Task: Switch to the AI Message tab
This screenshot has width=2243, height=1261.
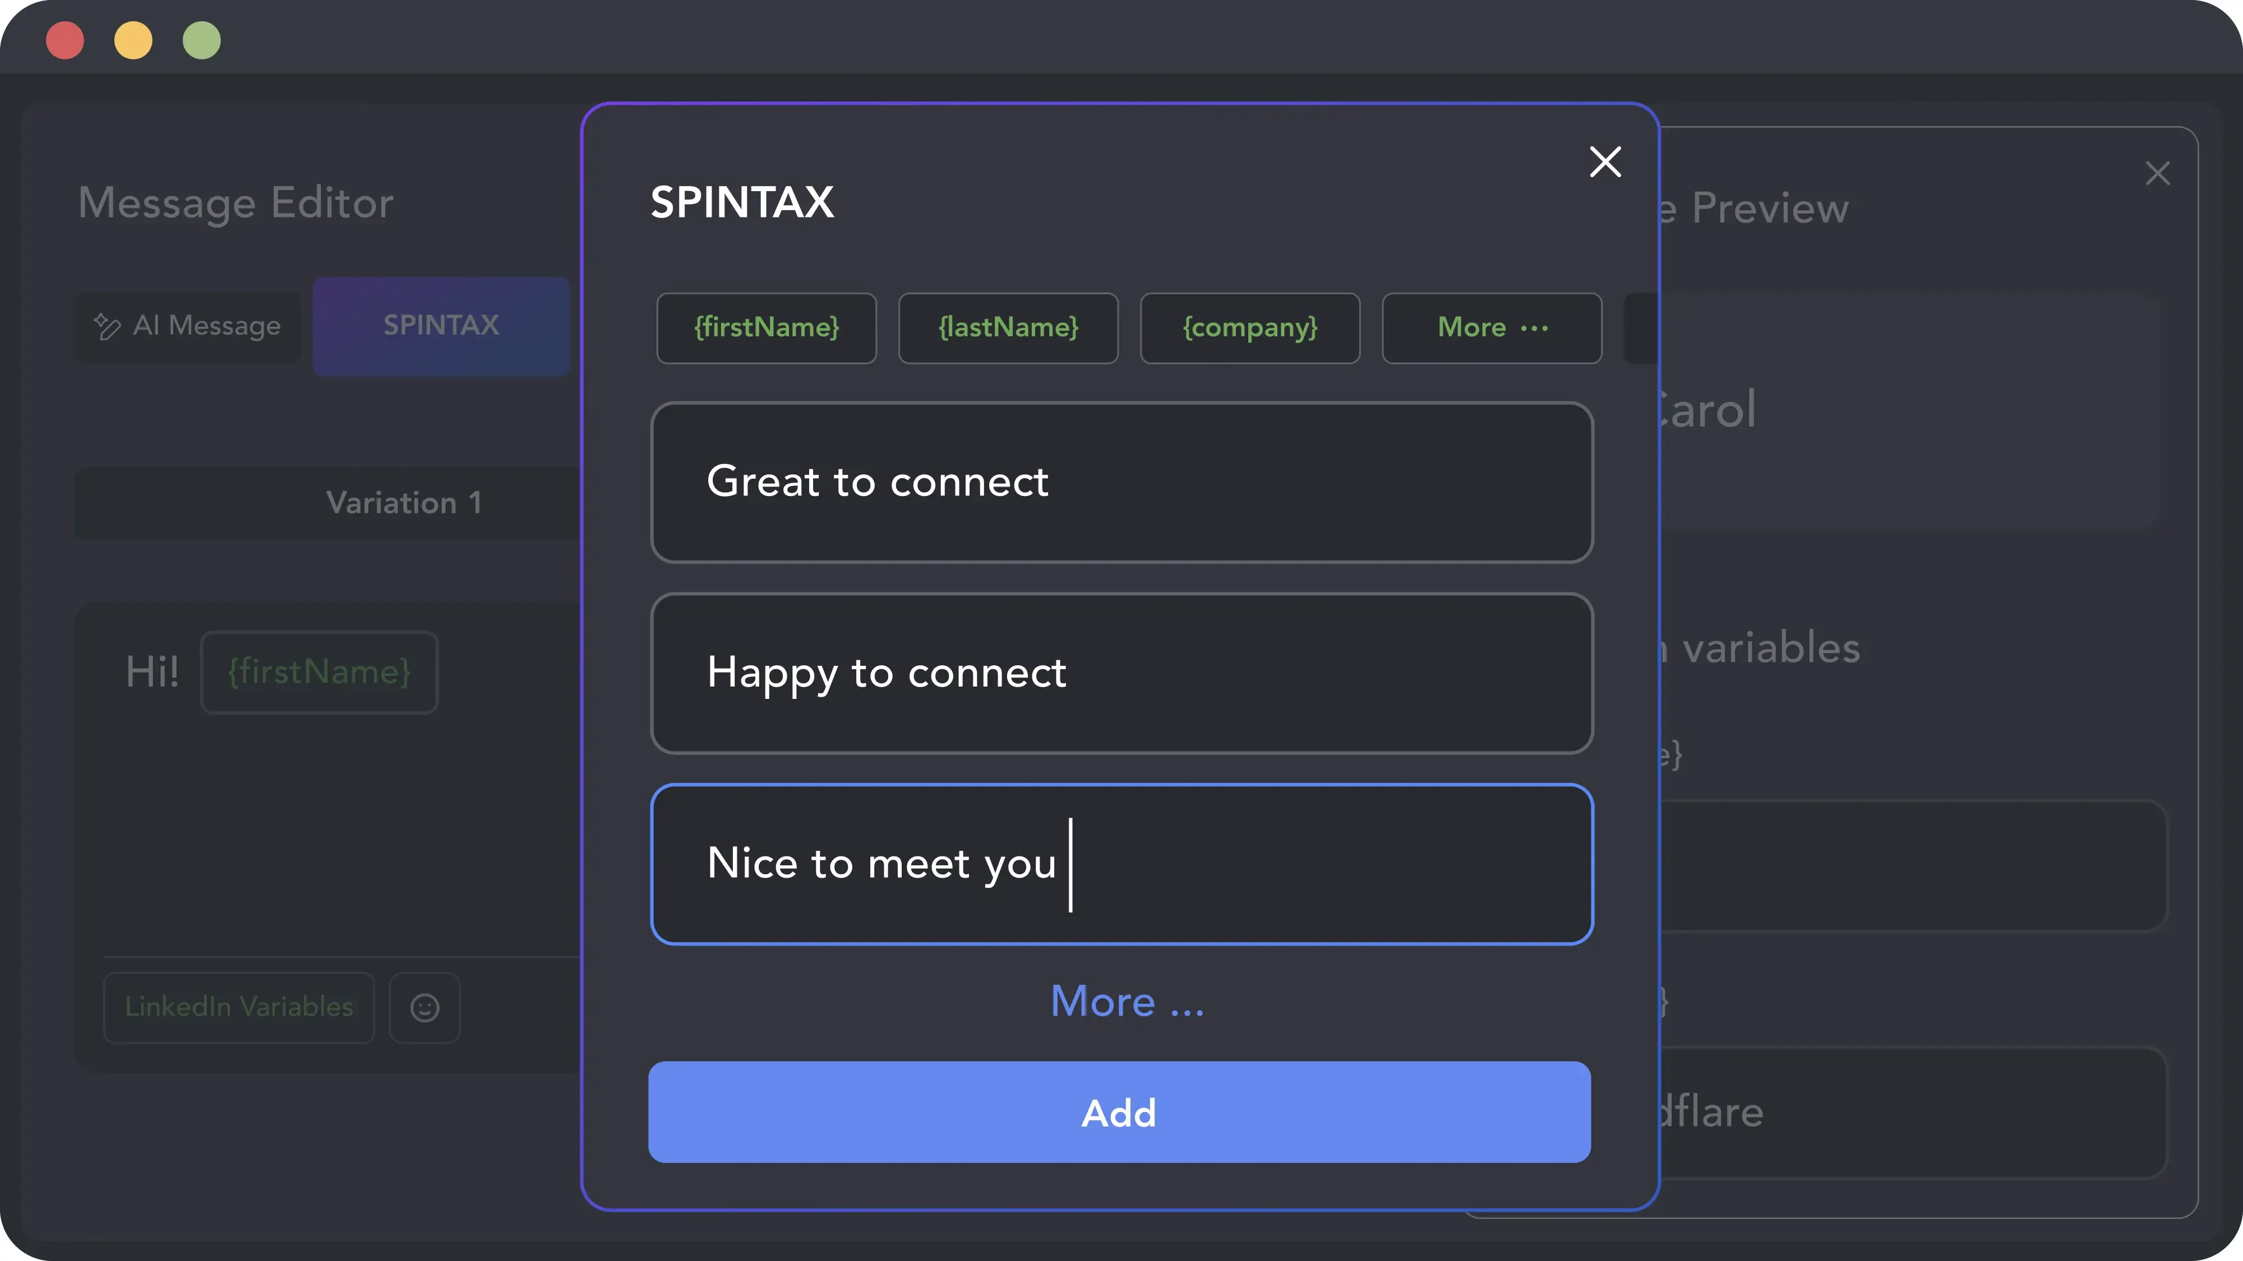Action: (188, 326)
